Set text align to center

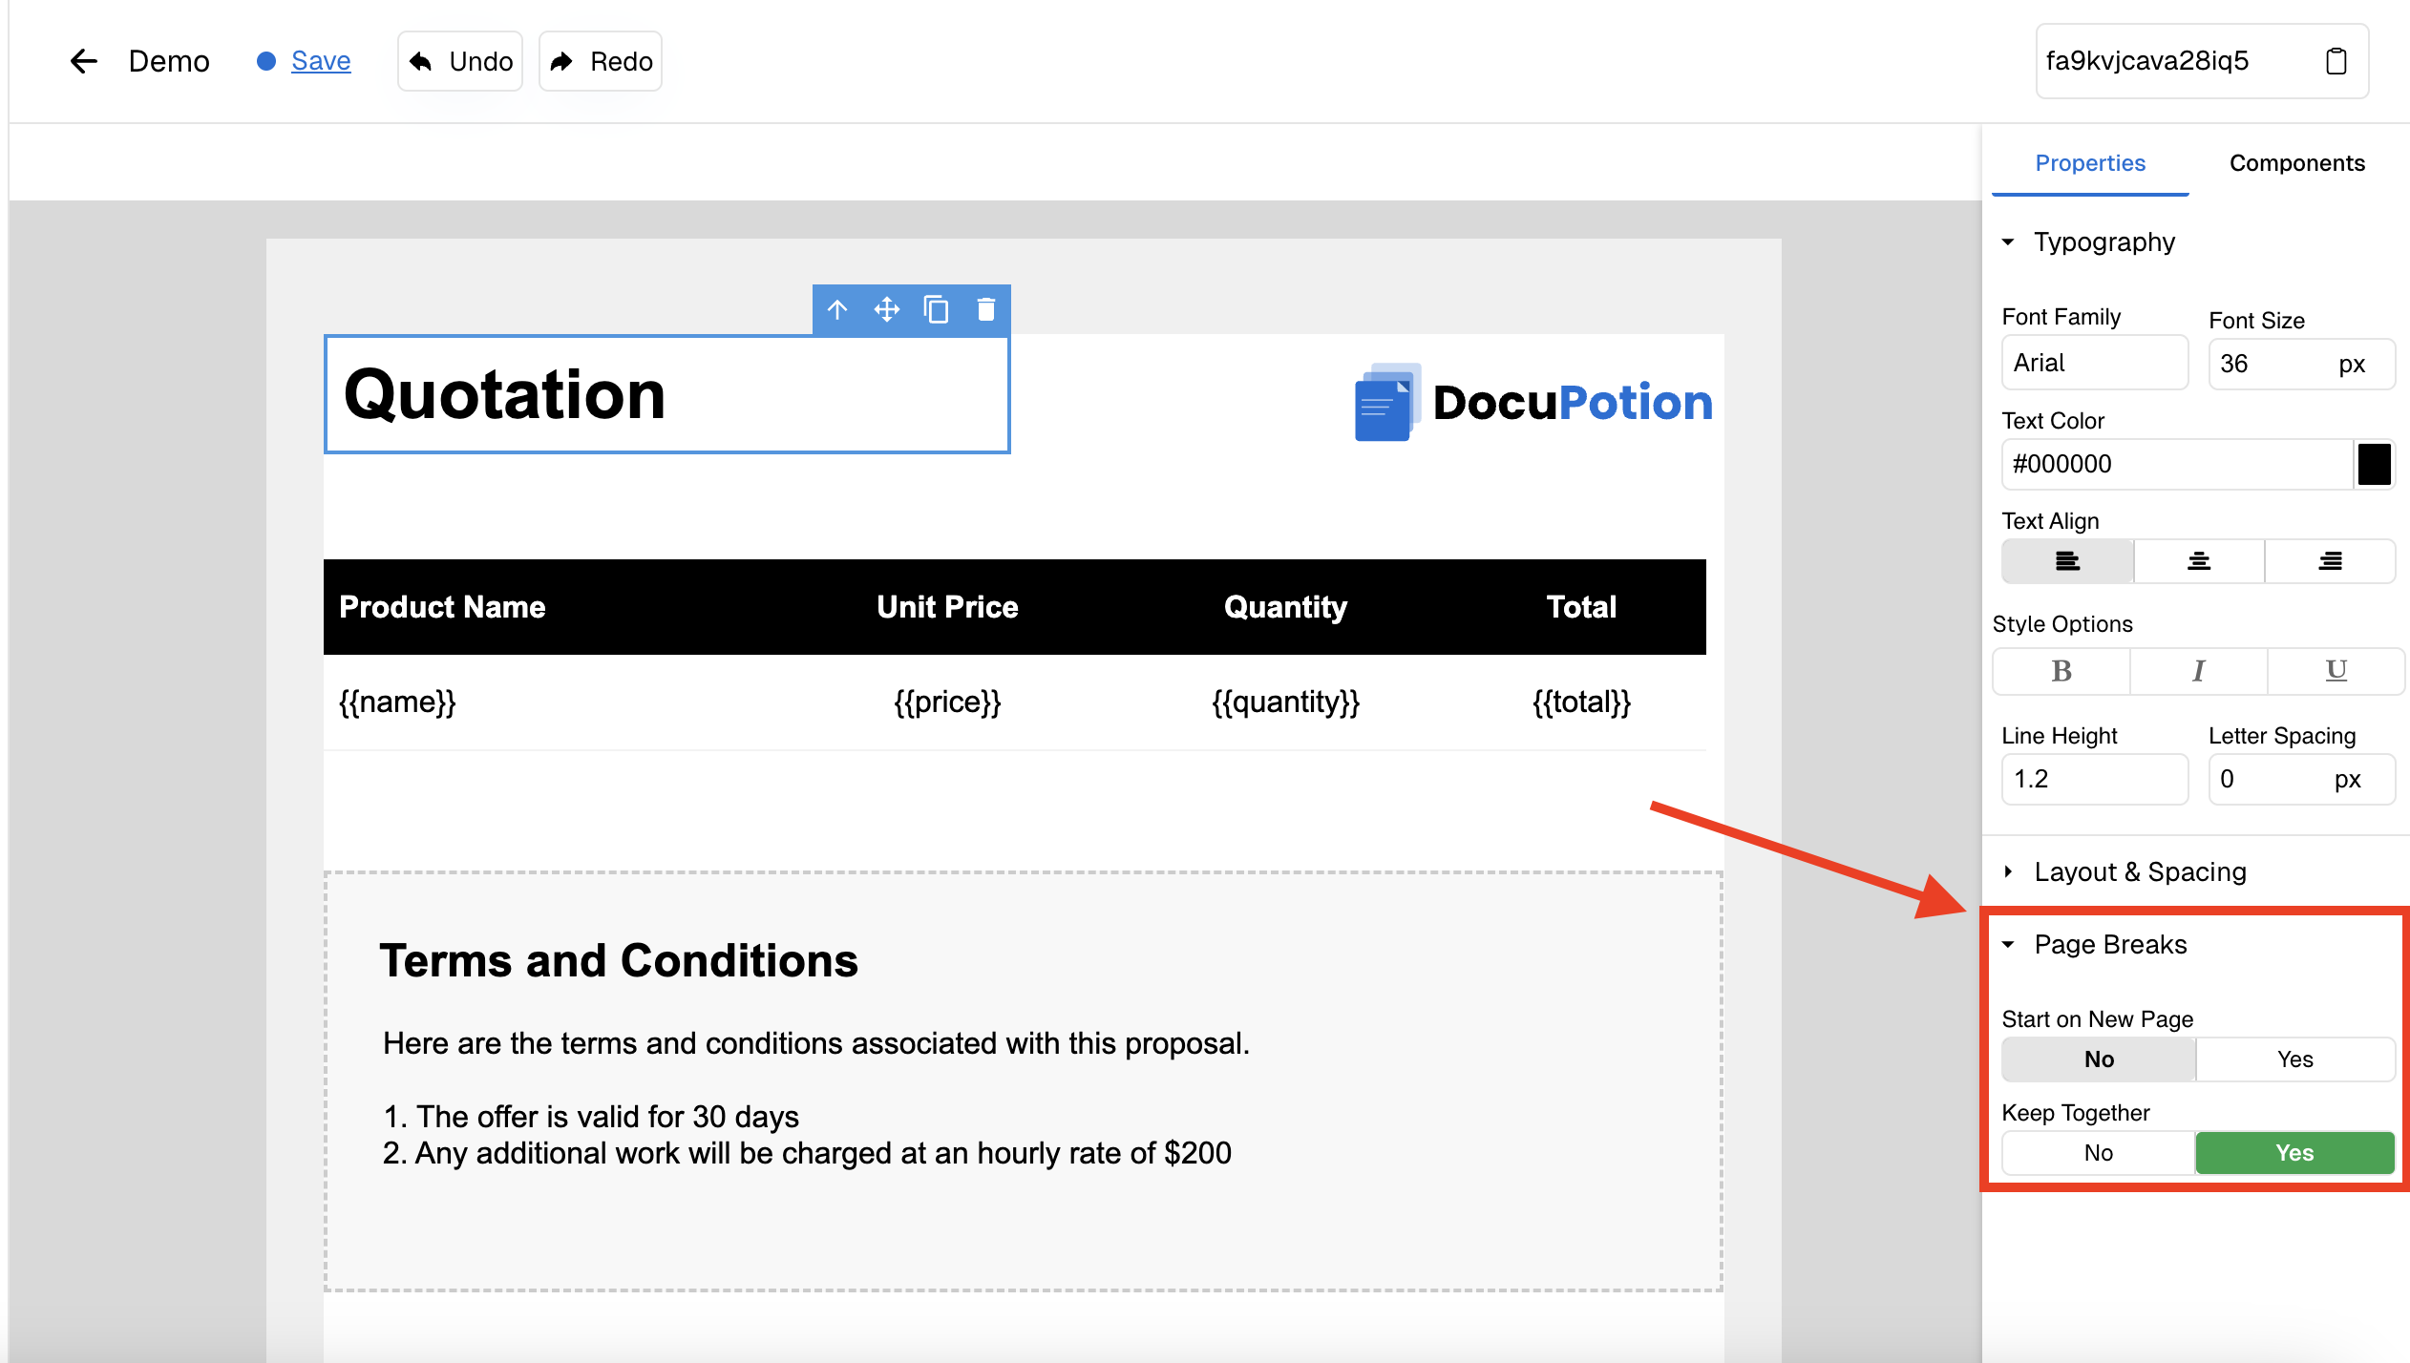click(x=2198, y=561)
